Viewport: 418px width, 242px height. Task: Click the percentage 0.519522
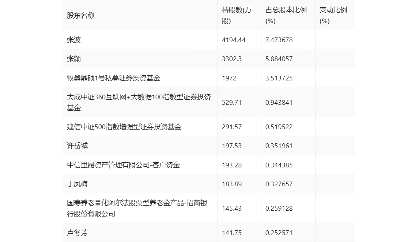click(x=279, y=127)
